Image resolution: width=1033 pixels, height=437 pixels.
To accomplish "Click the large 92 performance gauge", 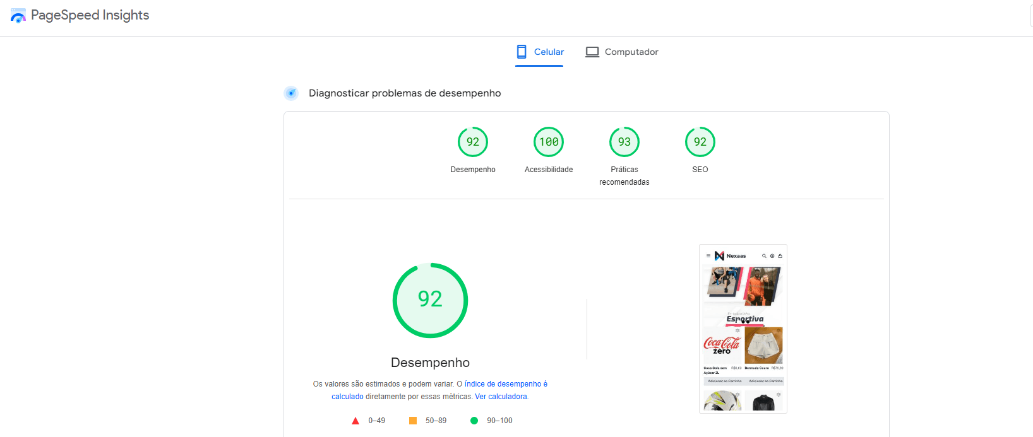I will coord(430,300).
